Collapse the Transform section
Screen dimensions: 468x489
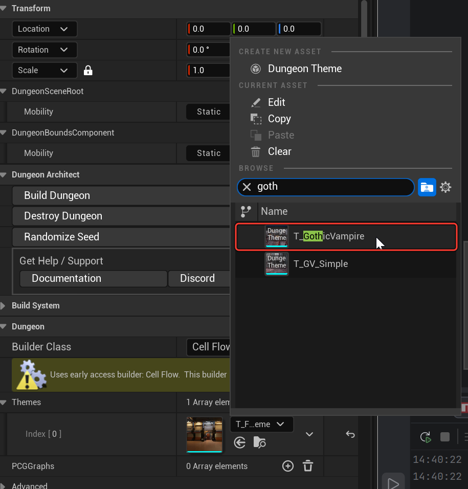(4, 8)
